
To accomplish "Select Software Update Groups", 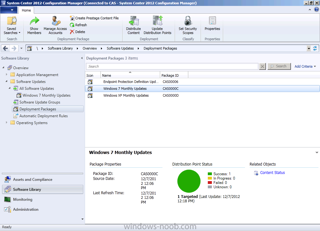I will [x=37, y=102].
